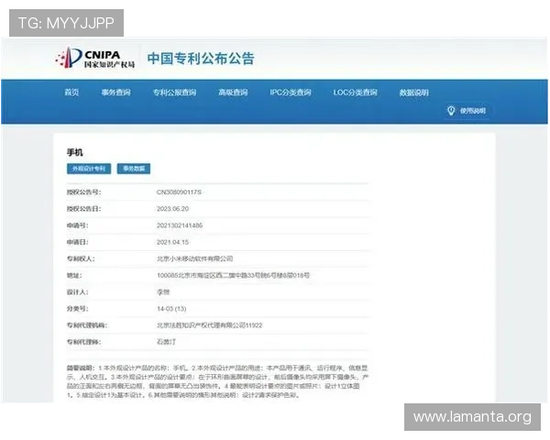Select the address value starting with 100085
The image size is (550, 440).
pyautogui.click(x=233, y=275)
